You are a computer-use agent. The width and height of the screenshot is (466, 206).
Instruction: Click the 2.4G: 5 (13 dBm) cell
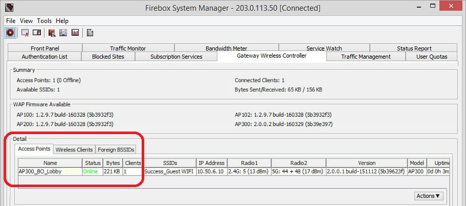tap(249, 171)
